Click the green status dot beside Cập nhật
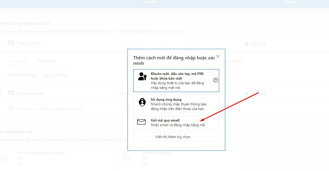The width and height of the screenshot is (329, 171). click(x=246, y=43)
